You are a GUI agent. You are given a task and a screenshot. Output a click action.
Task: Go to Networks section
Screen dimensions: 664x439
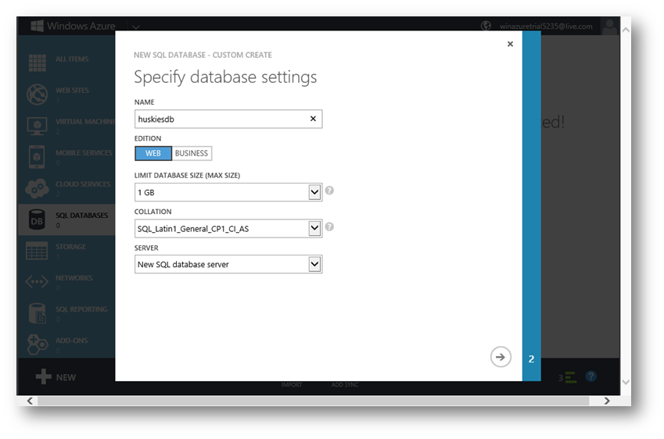74,278
